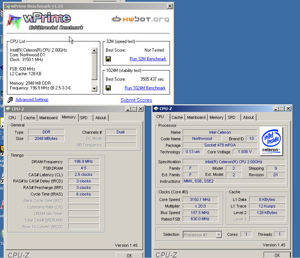The image size is (300, 258).
Task: Open Mainboard tab in right CPU-Z
Action: click(x=196, y=117)
